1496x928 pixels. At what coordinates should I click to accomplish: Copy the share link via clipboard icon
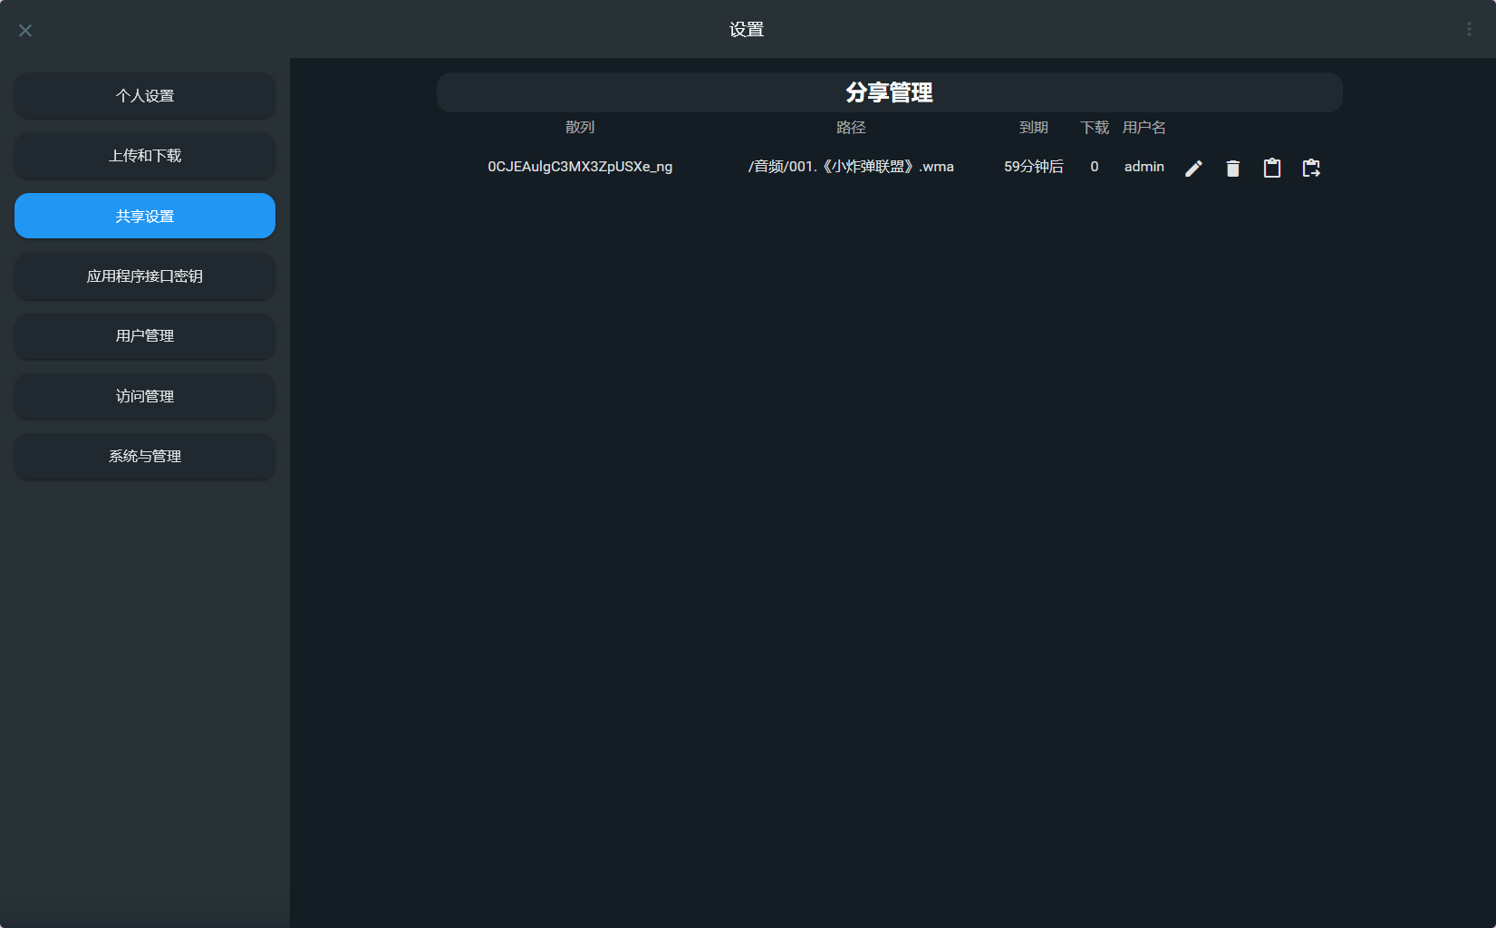(1271, 168)
